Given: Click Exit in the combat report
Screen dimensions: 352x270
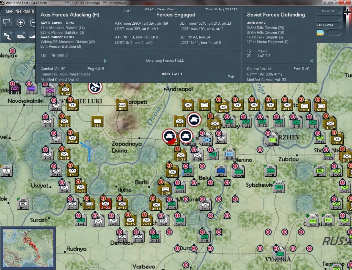Looking at the screenshot, I should pos(231,77).
